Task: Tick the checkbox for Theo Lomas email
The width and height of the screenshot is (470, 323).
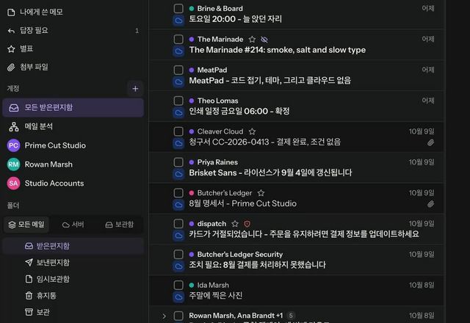Action: [178, 101]
